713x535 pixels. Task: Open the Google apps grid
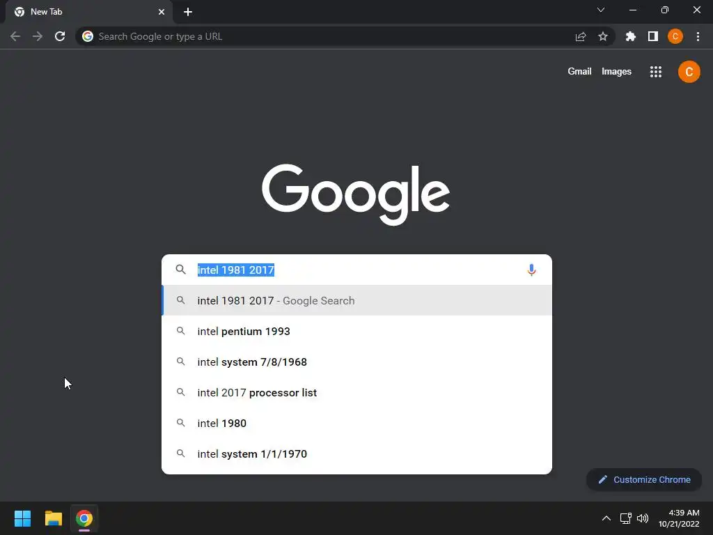(656, 72)
